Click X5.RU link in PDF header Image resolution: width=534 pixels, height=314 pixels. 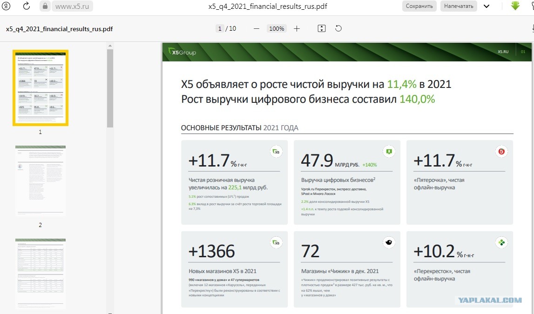click(503, 52)
